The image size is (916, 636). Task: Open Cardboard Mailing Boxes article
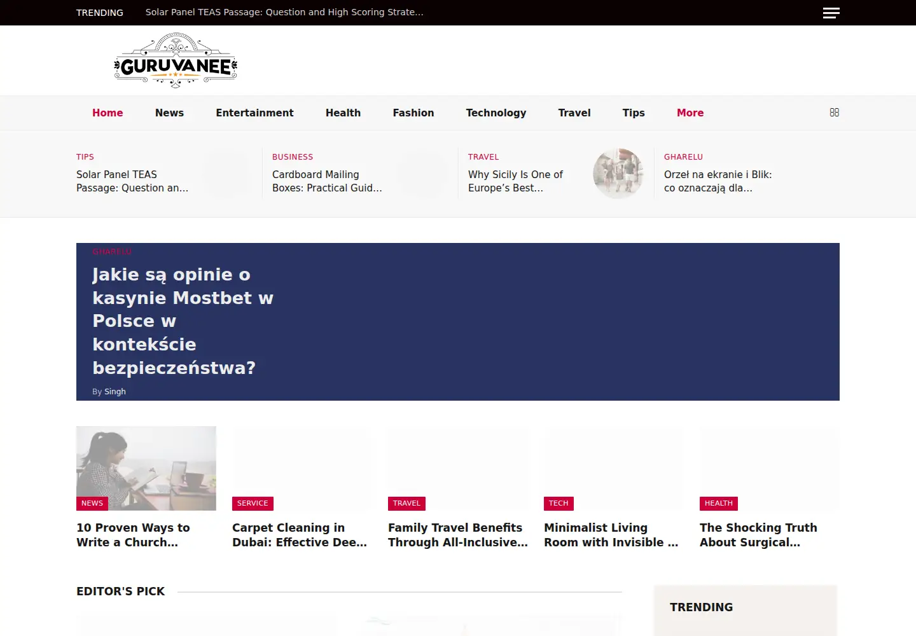[327, 181]
